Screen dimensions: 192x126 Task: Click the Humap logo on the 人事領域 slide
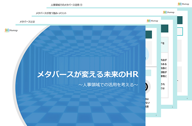[183, 4]
